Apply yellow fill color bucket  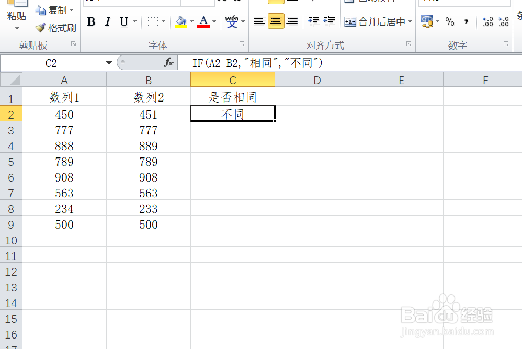click(181, 21)
